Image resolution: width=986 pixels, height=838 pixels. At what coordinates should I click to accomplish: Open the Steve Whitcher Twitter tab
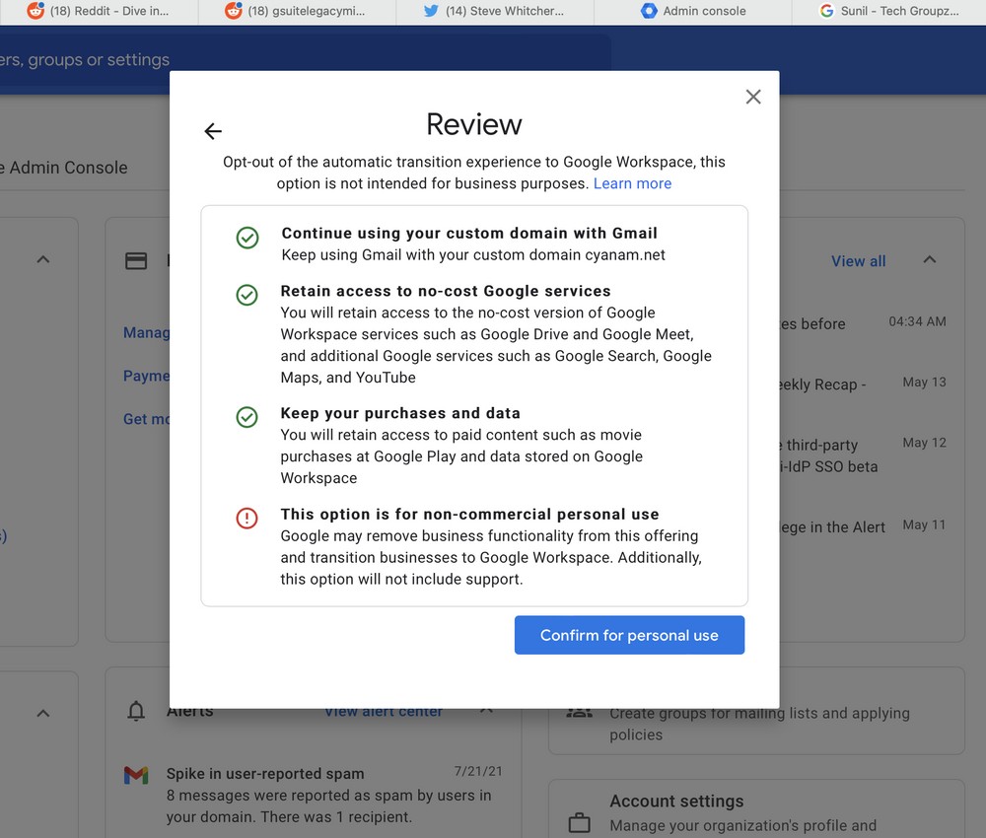494,11
